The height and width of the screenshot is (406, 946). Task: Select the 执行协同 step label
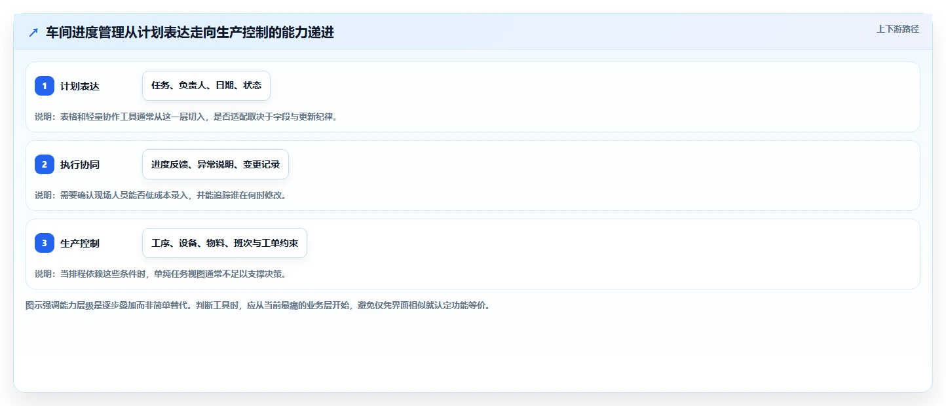(80, 165)
